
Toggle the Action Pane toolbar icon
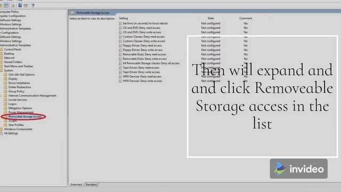[x=26, y=5]
